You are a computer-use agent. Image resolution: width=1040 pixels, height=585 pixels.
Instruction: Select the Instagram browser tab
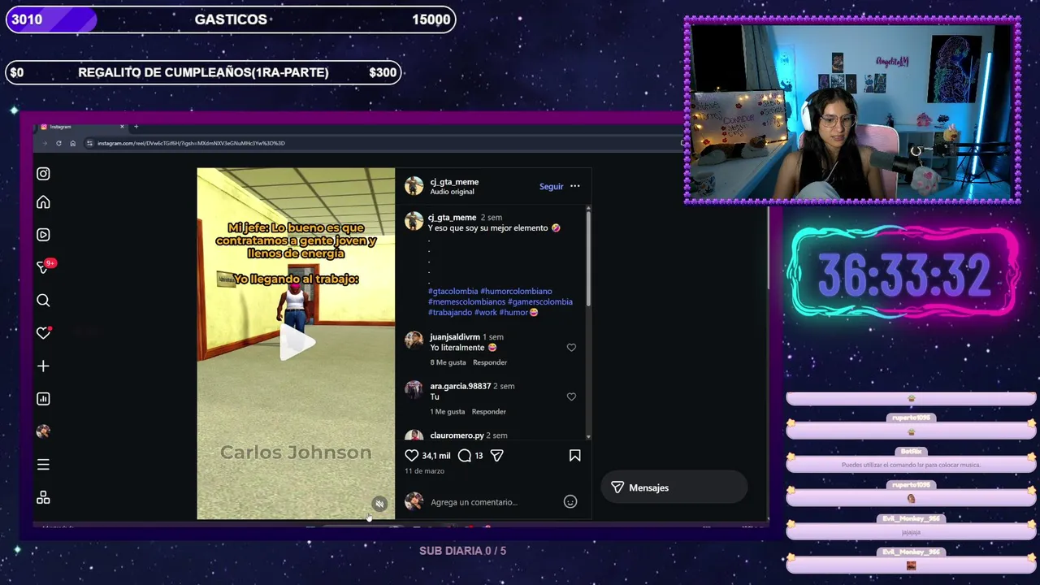[81, 127]
